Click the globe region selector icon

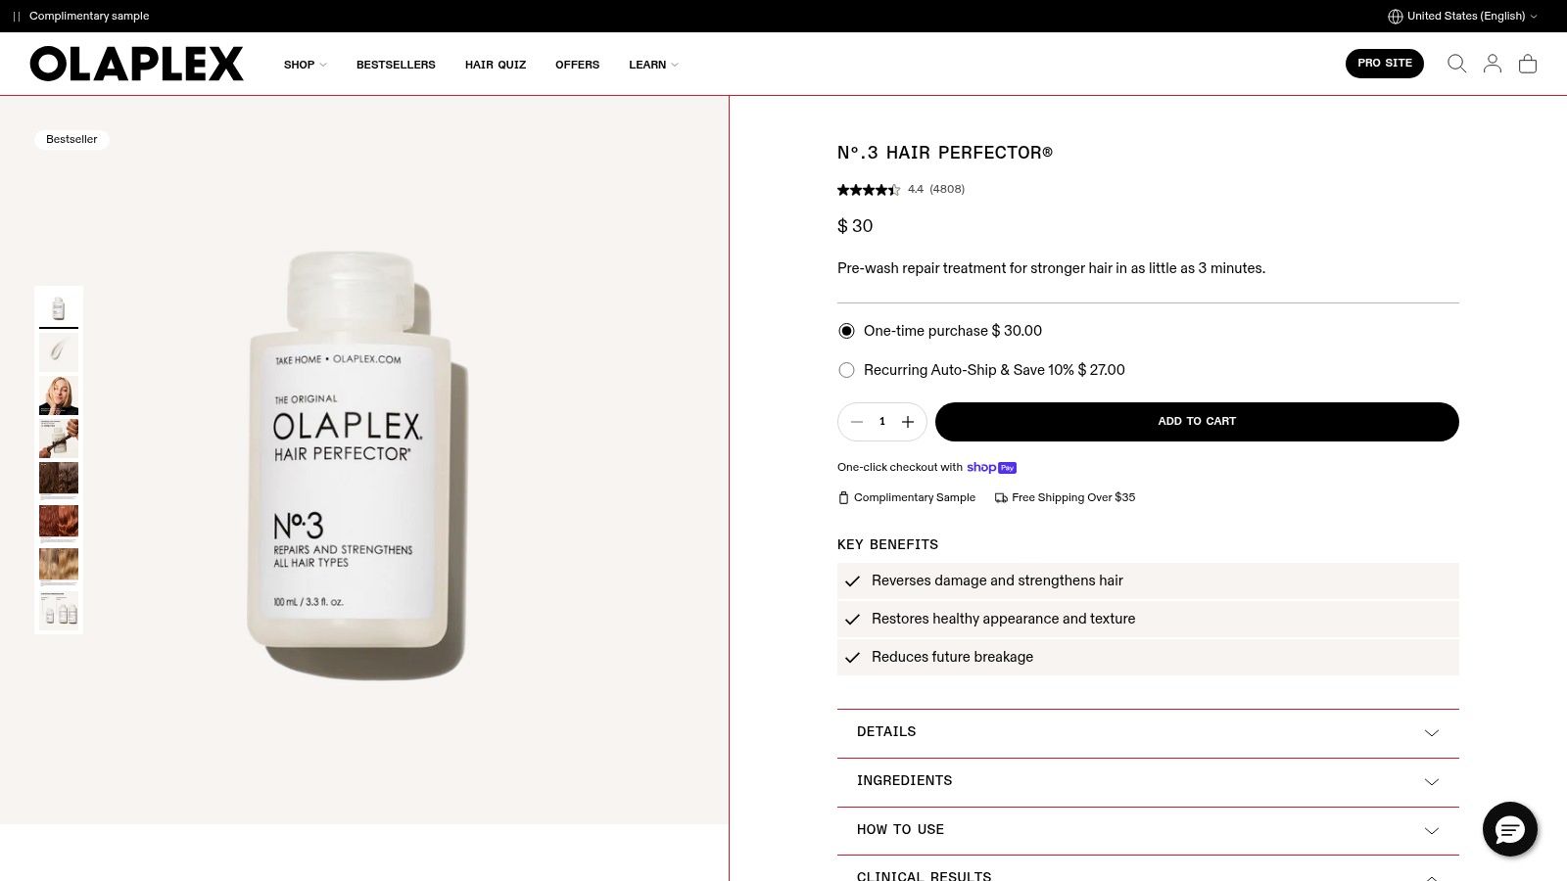(x=1395, y=16)
